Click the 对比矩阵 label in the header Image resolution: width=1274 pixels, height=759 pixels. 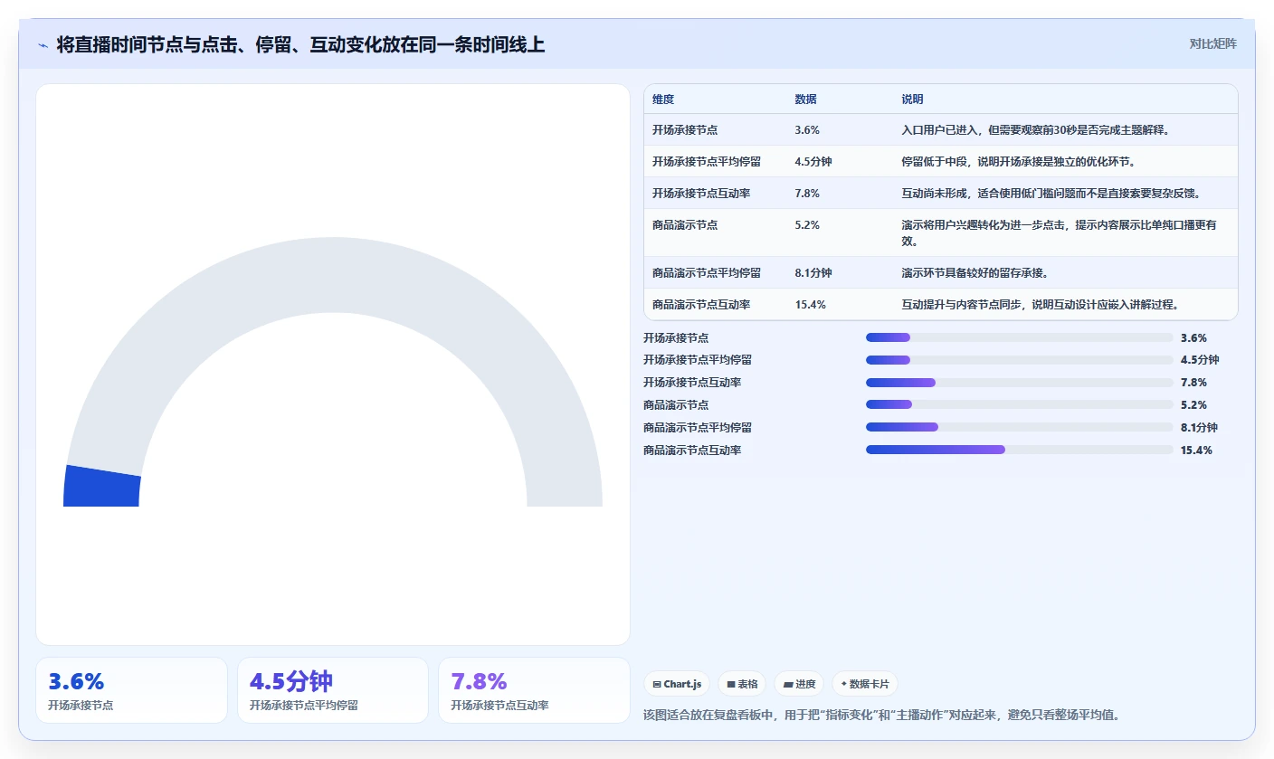(x=1212, y=43)
